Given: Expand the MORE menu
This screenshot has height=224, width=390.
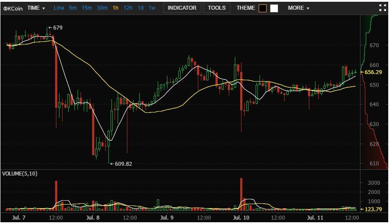Looking at the screenshot, I should point(298,8).
